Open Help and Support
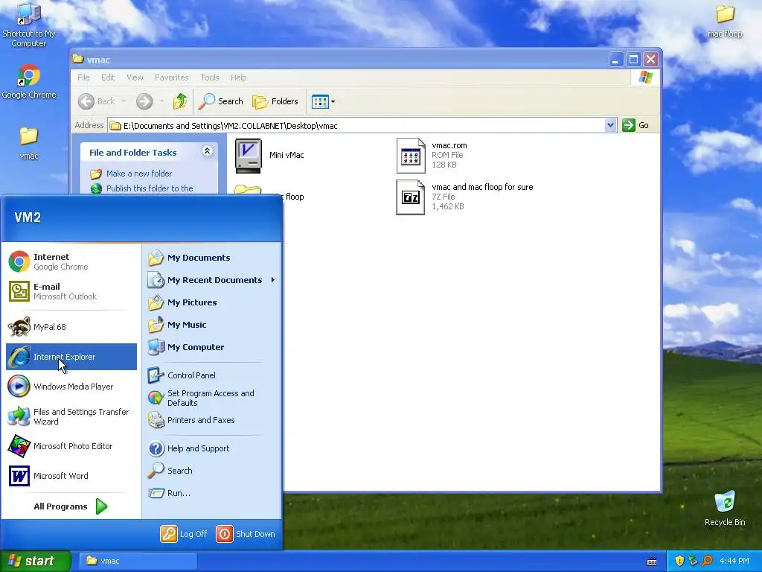The height and width of the screenshot is (572, 762). tap(211, 448)
